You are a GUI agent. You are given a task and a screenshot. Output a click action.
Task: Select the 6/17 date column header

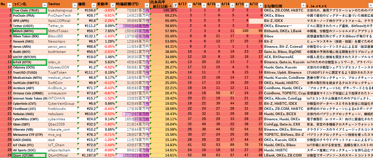(183, 4)
